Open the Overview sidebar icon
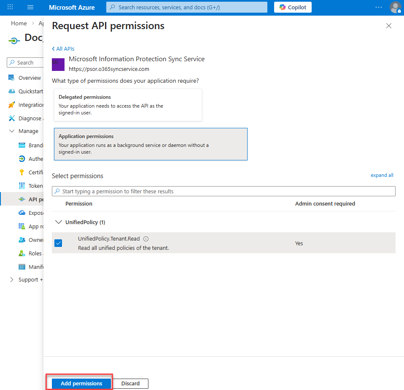This screenshot has width=404, height=390. pos(11,78)
